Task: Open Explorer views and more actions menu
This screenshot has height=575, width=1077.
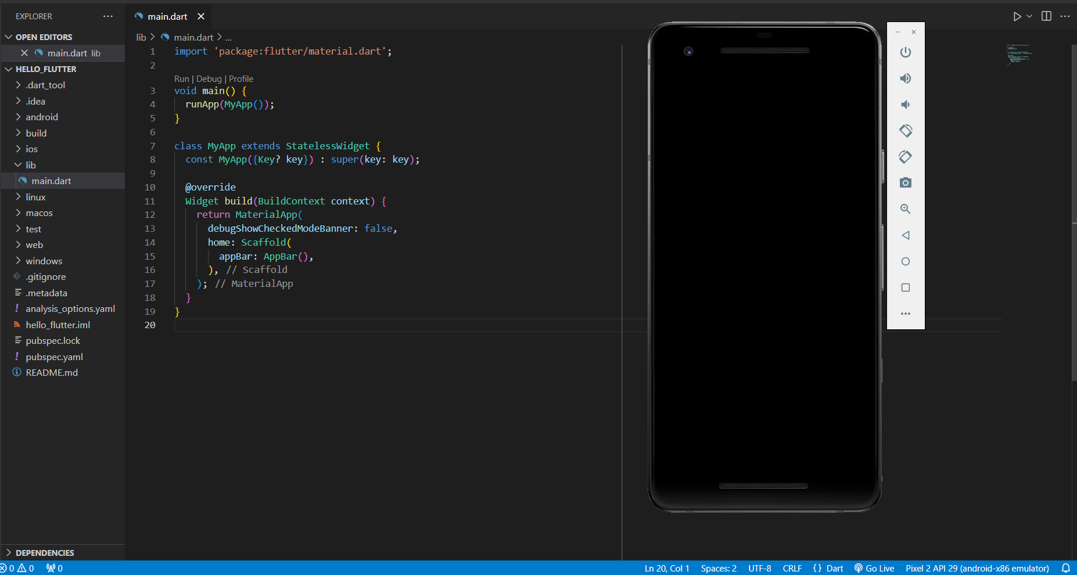Action: tap(108, 16)
